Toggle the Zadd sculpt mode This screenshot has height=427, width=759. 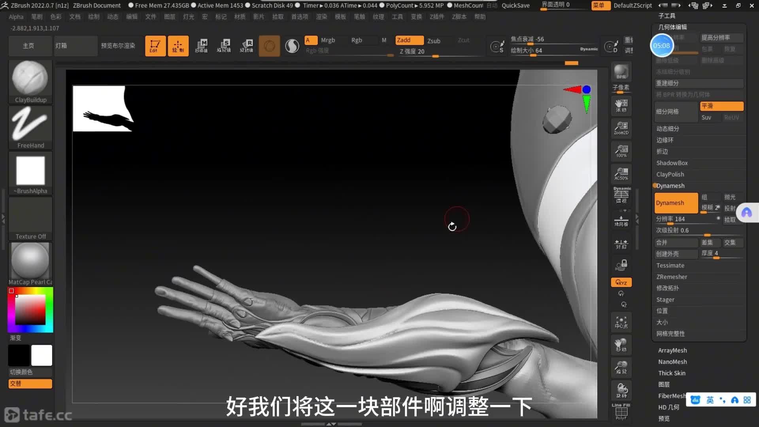409,40
